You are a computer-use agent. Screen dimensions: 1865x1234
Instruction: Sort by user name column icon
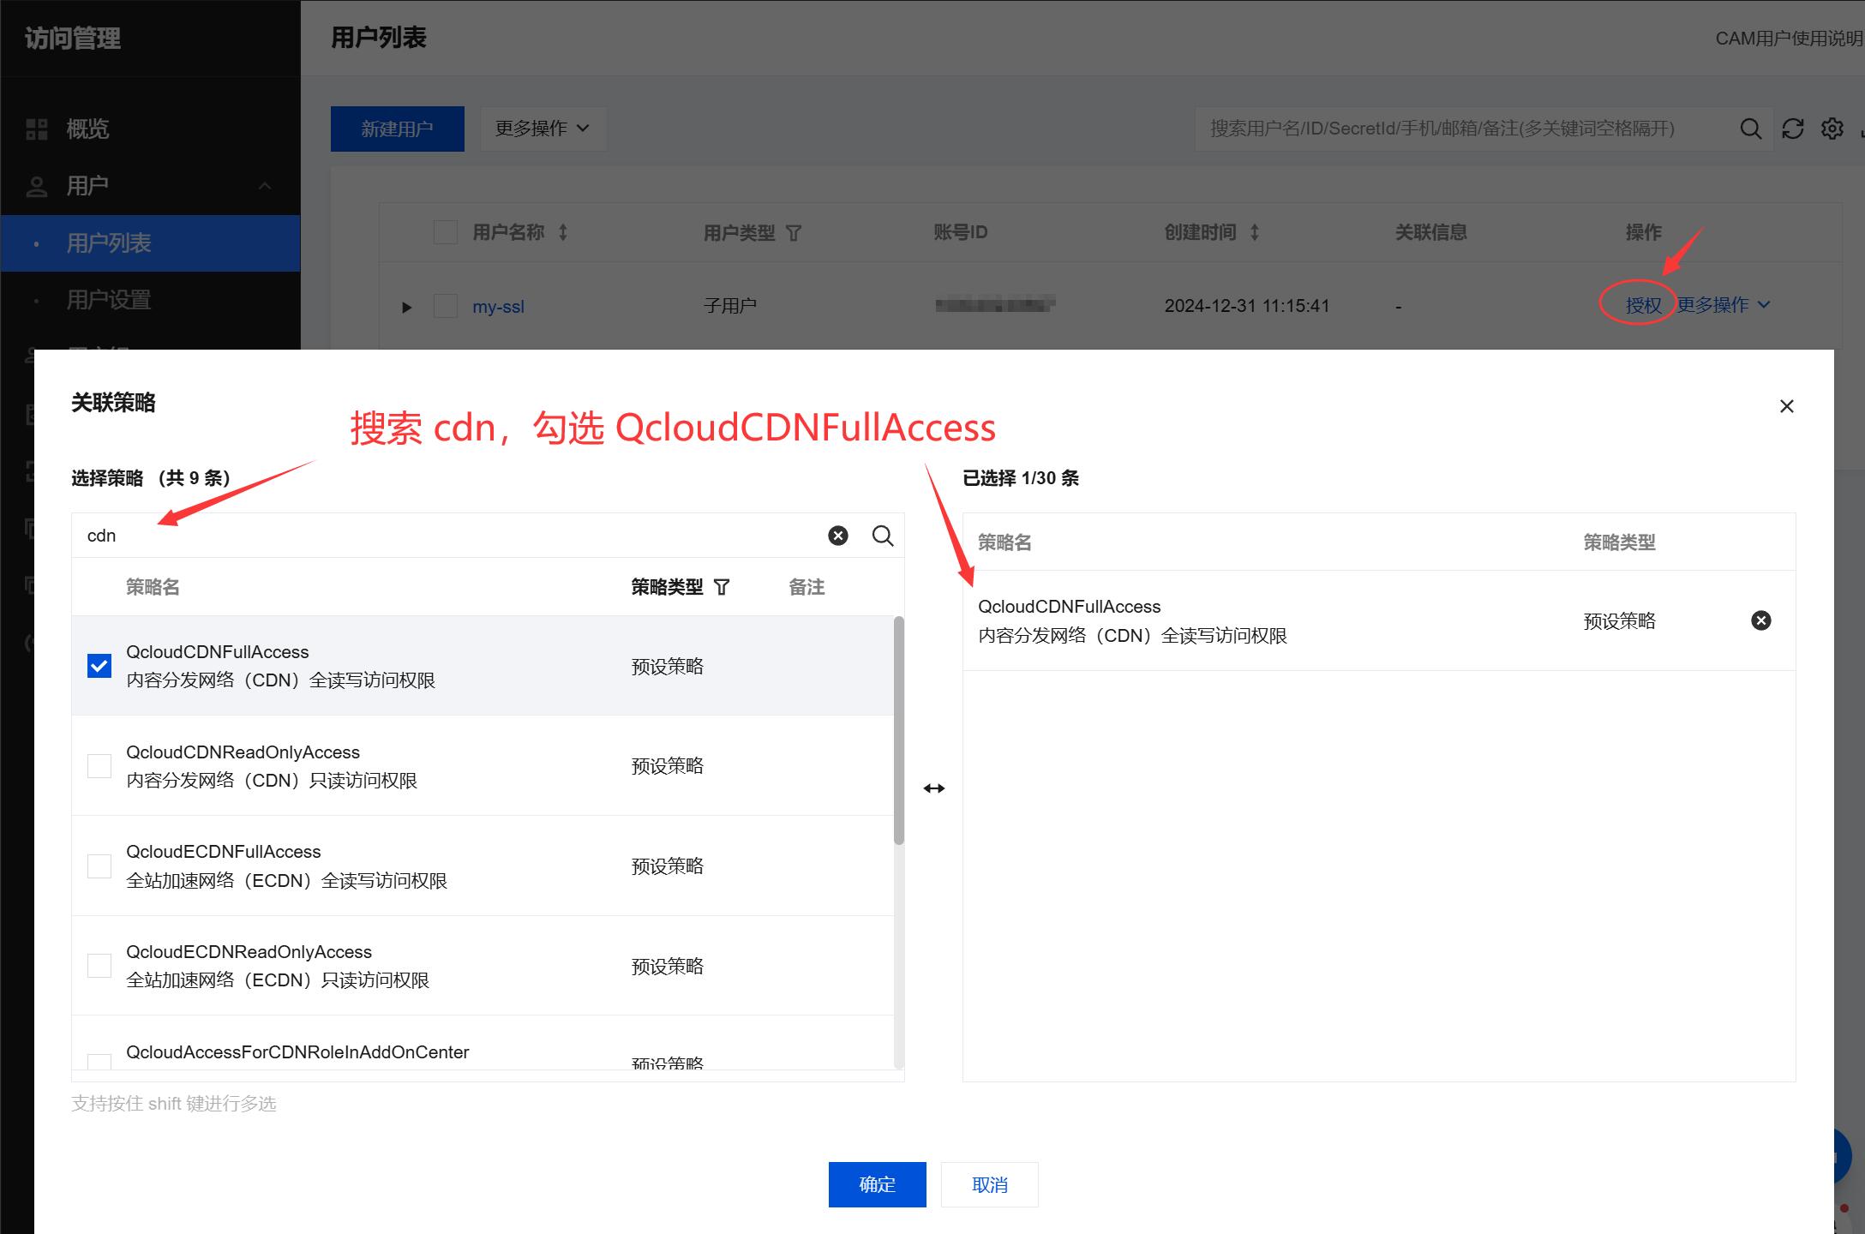(x=563, y=232)
